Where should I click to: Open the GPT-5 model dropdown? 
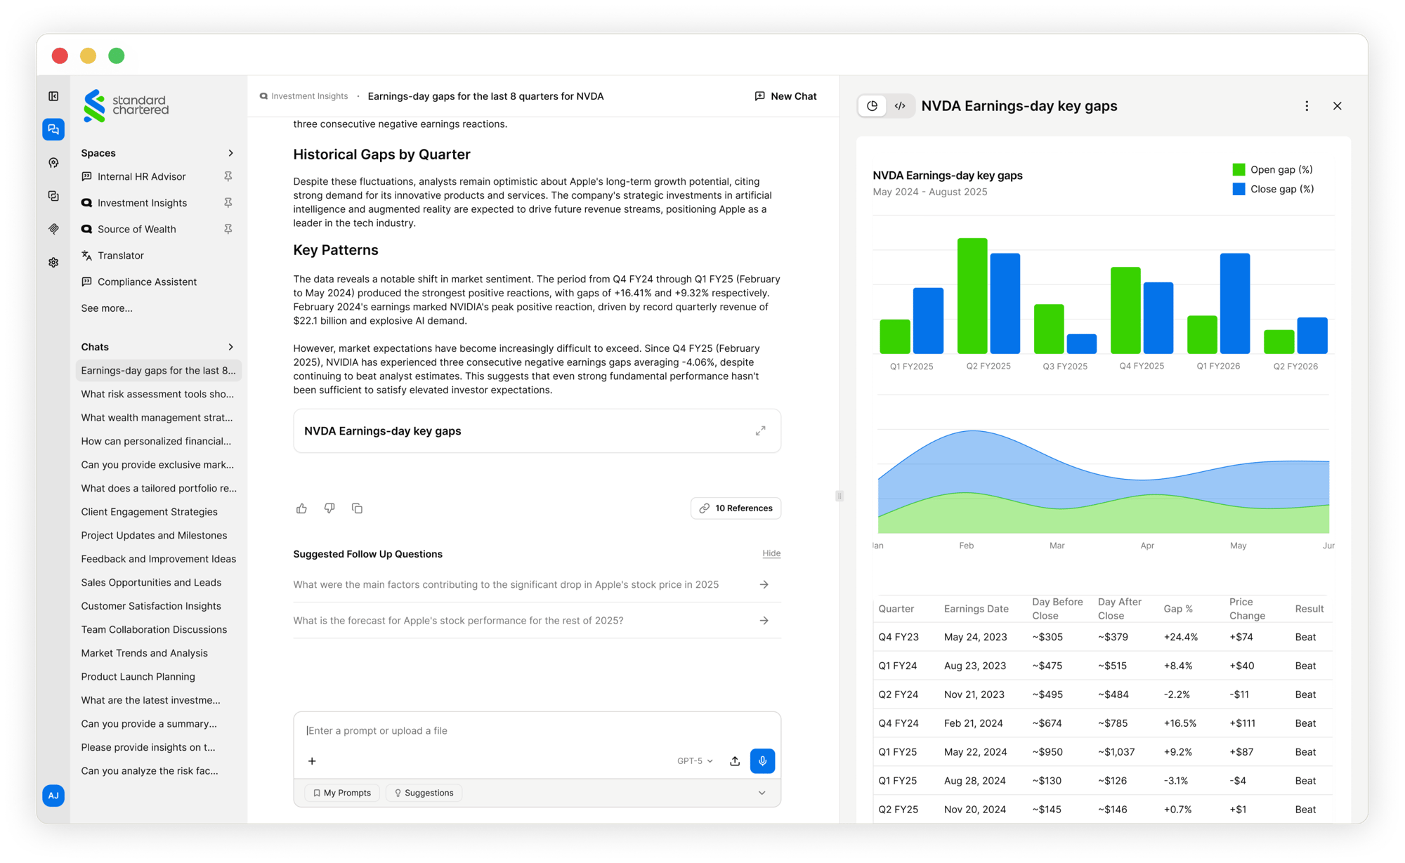tap(695, 760)
